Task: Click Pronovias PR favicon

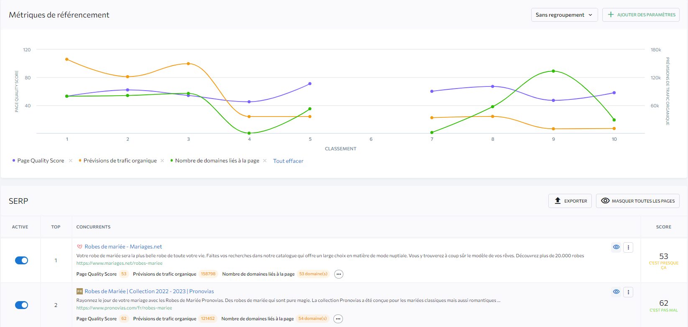Action: coord(79,292)
